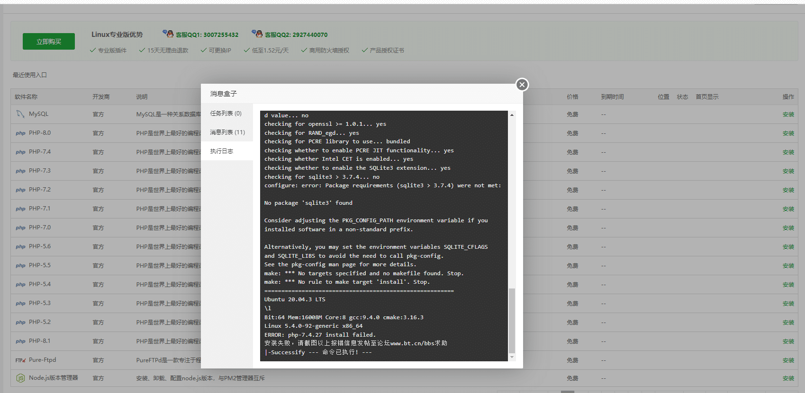Screen dimensions: 805x393
Task: Install Node.js版本管理器 via its 安装 link
Action: point(788,378)
